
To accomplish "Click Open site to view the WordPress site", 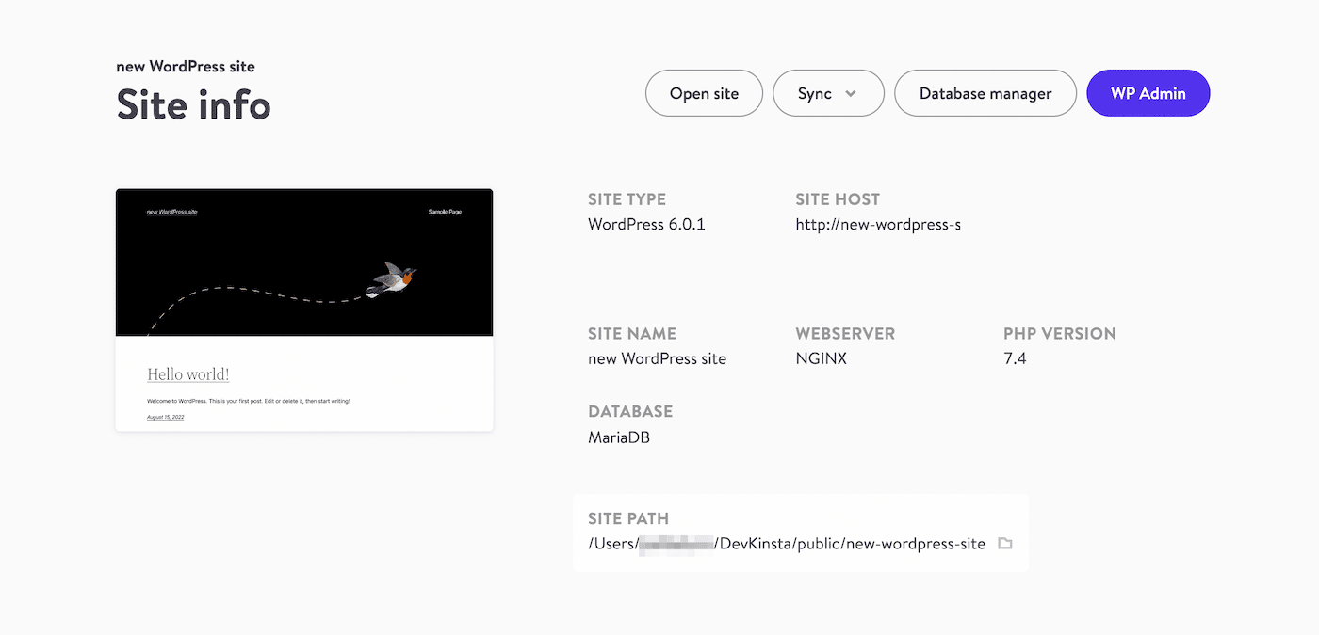I will (704, 93).
